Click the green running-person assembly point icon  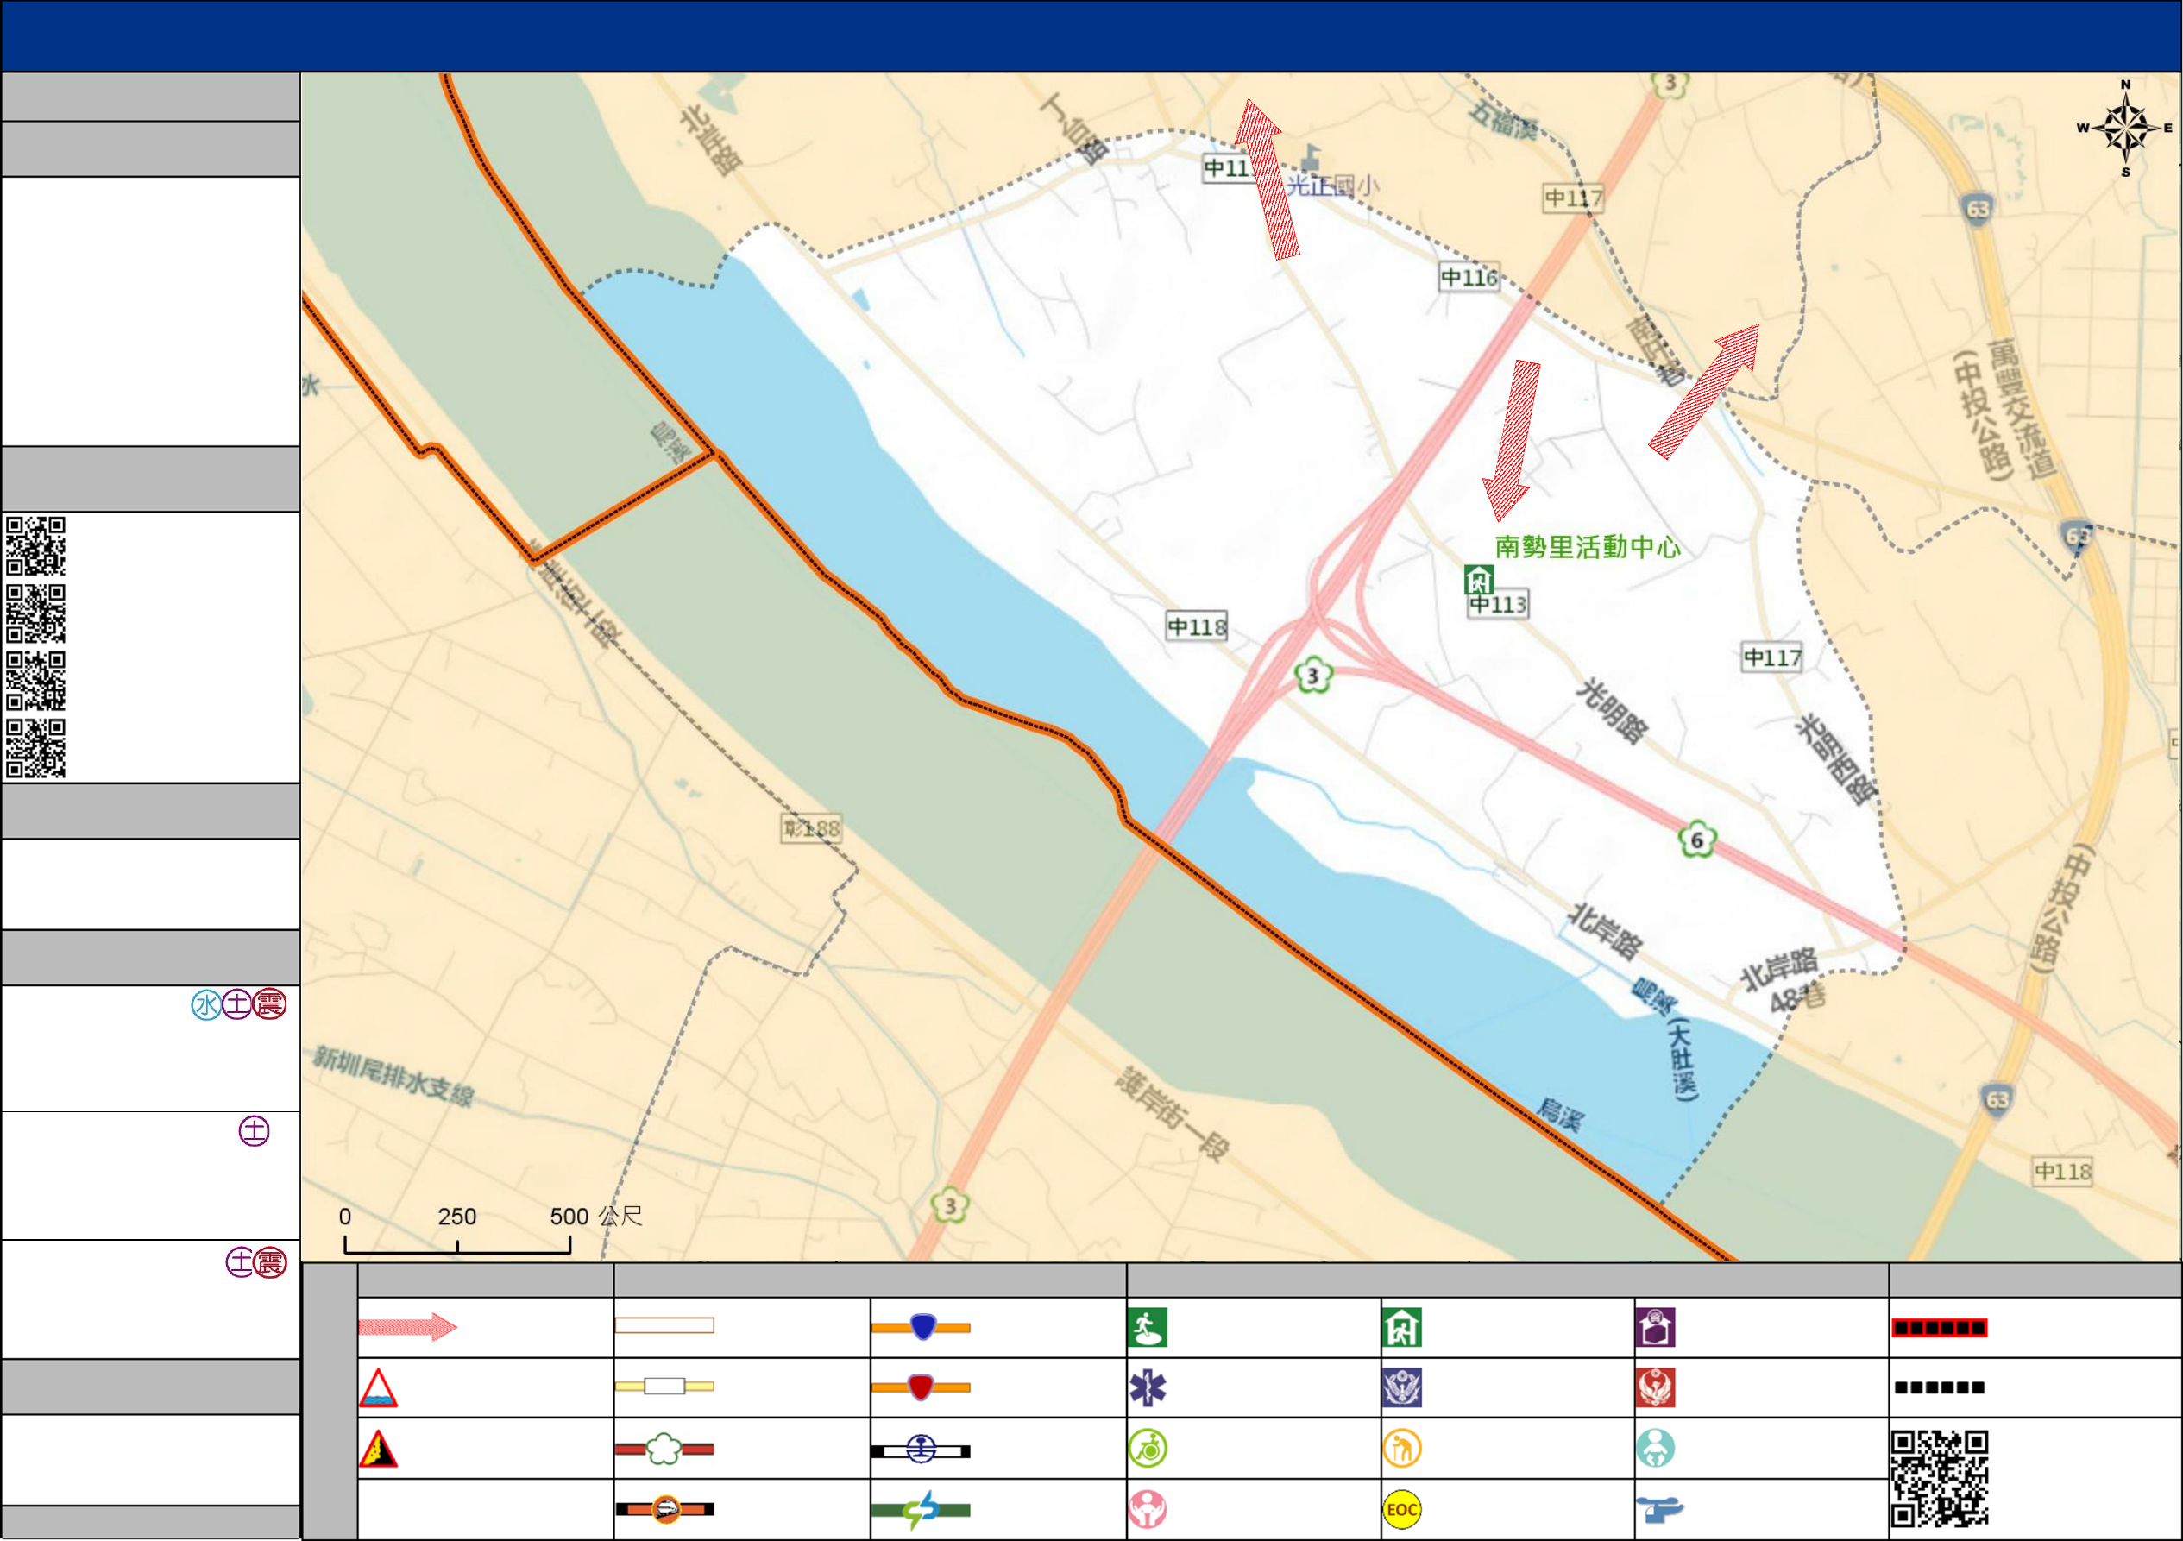coord(1148,1327)
